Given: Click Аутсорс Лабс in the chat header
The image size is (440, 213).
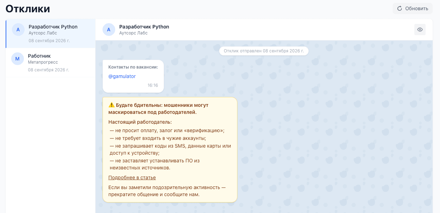Looking at the screenshot, I should click(133, 33).
